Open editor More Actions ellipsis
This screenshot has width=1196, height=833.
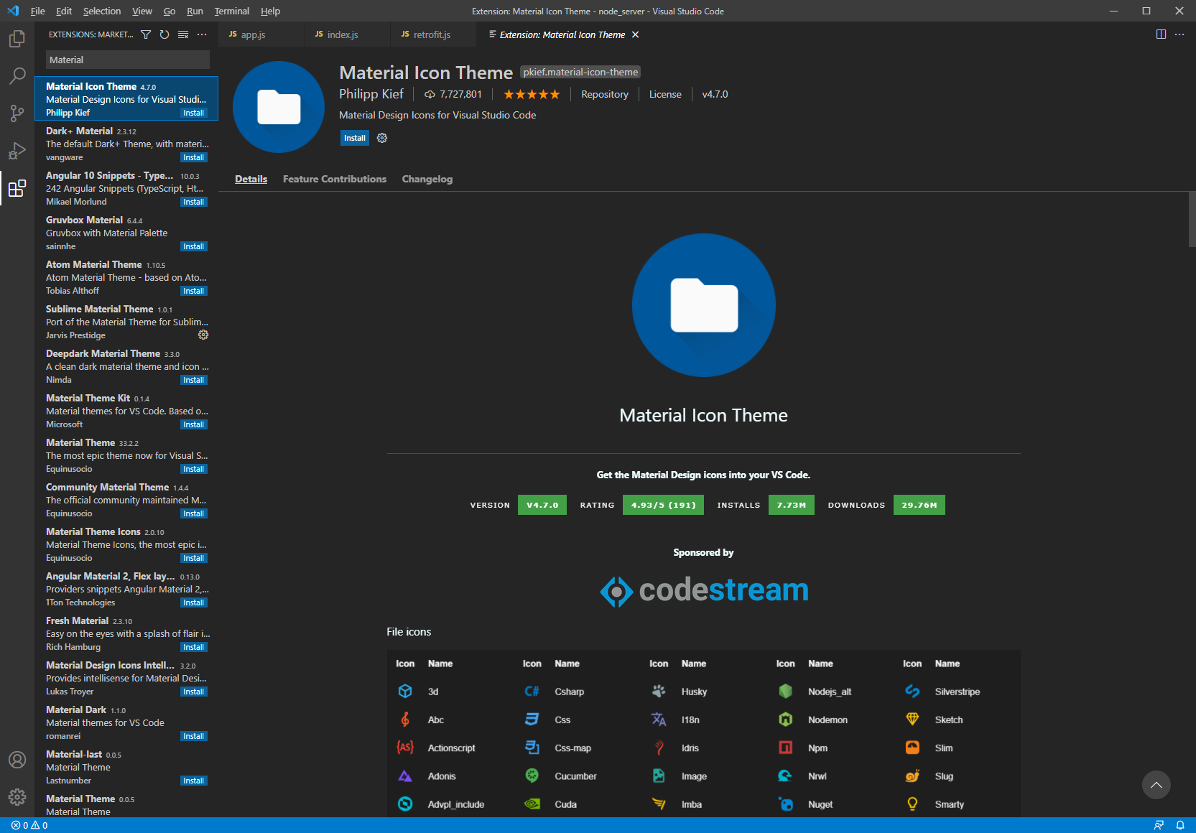[1179, 34]
